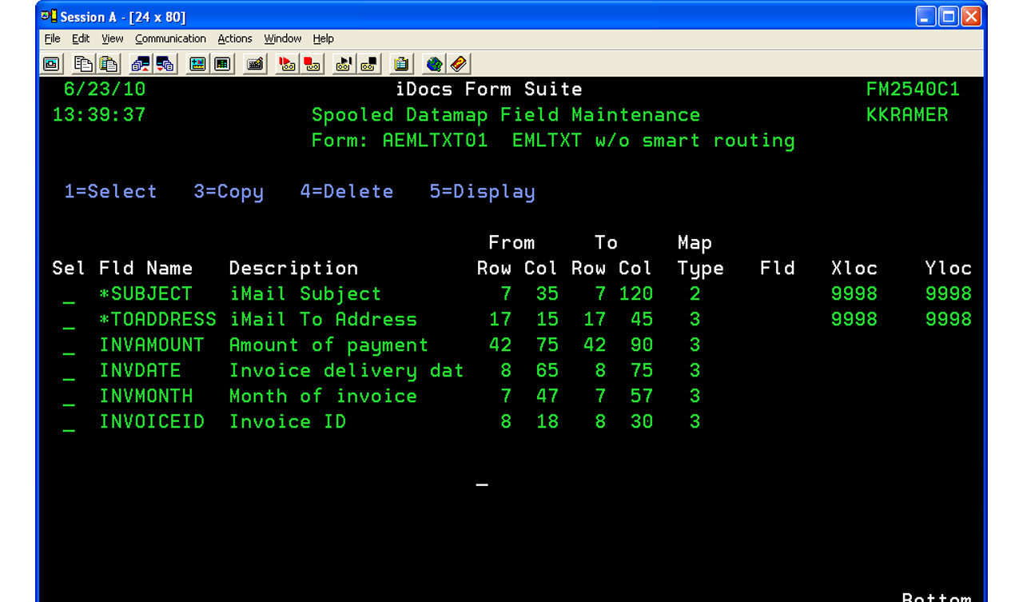Open the Communication menu
1023x602 pixels.
pos(170,38)
